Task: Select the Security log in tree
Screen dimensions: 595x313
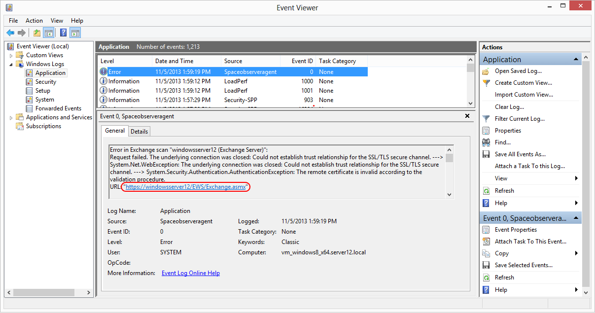Action: (46, 82)
